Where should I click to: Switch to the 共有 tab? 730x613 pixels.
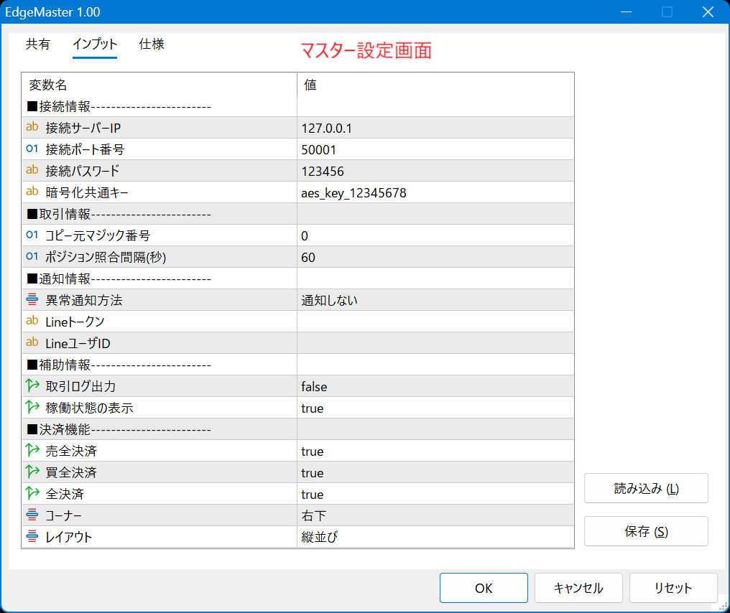(x=37, y=45)
